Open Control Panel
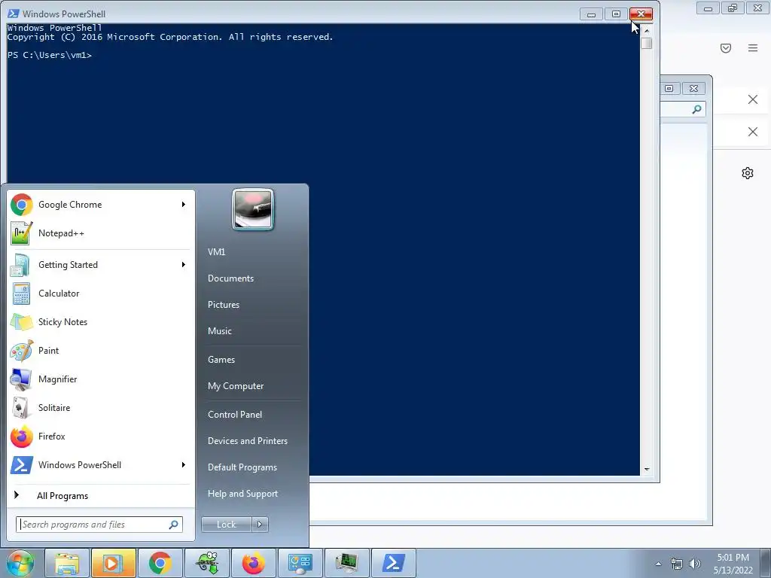The width and height of the screenshot is (771, 578). coord(235,415)
